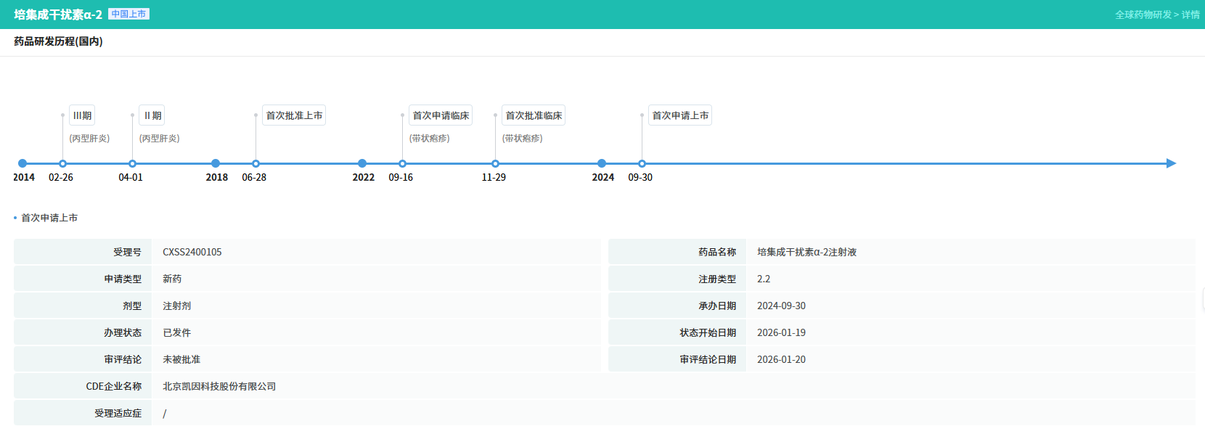Open the II 期 milestone label
The height and width of the screenshot is (442, 1205).
click(x=152, y=115)
